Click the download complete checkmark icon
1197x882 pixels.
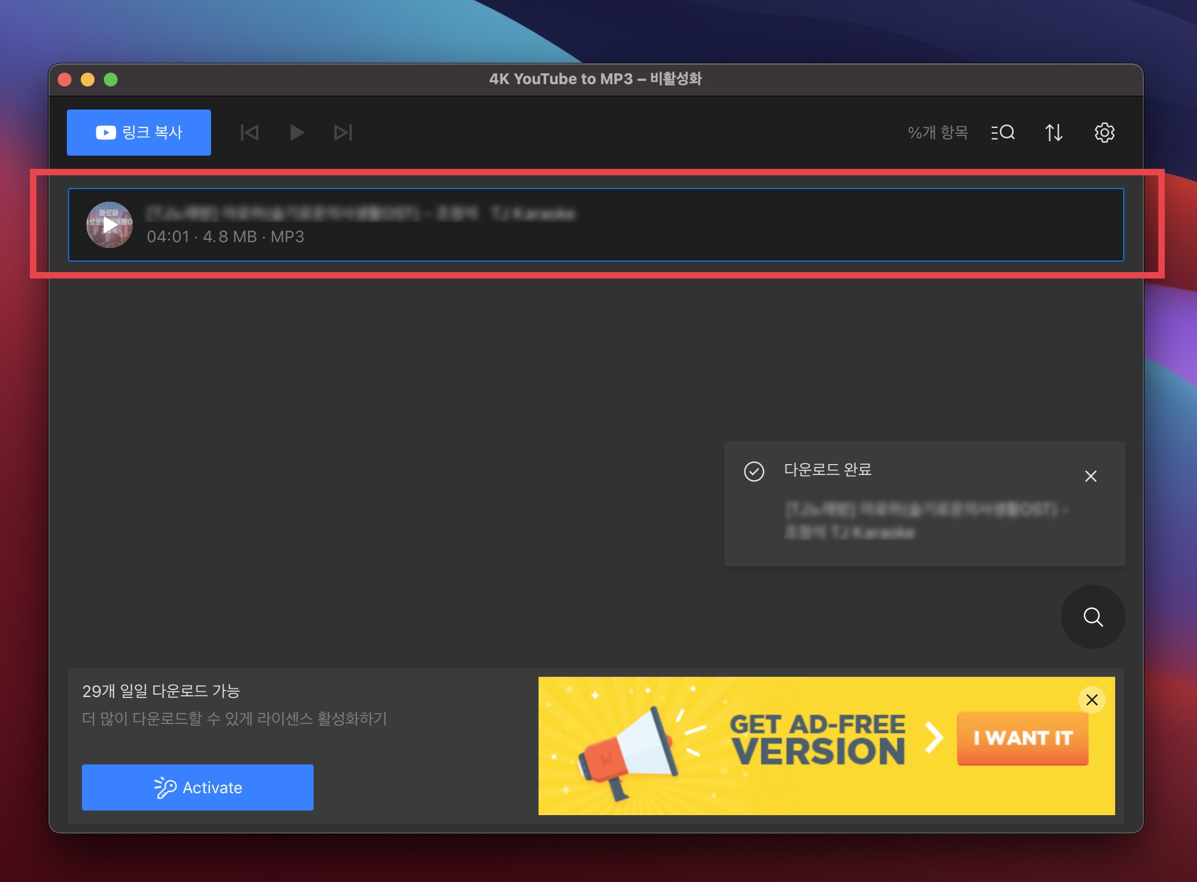coord(754,472)
